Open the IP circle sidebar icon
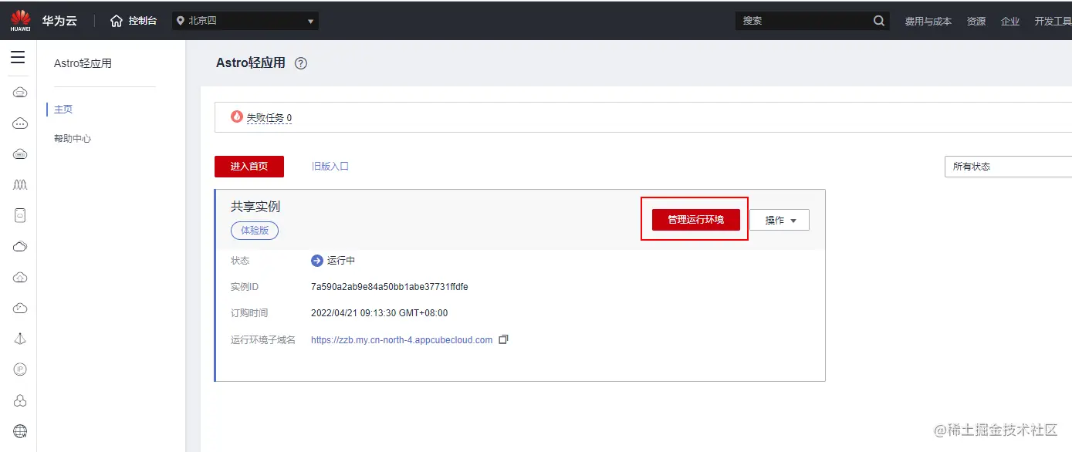The image size is (1072, 452). [x=20, y=369]
